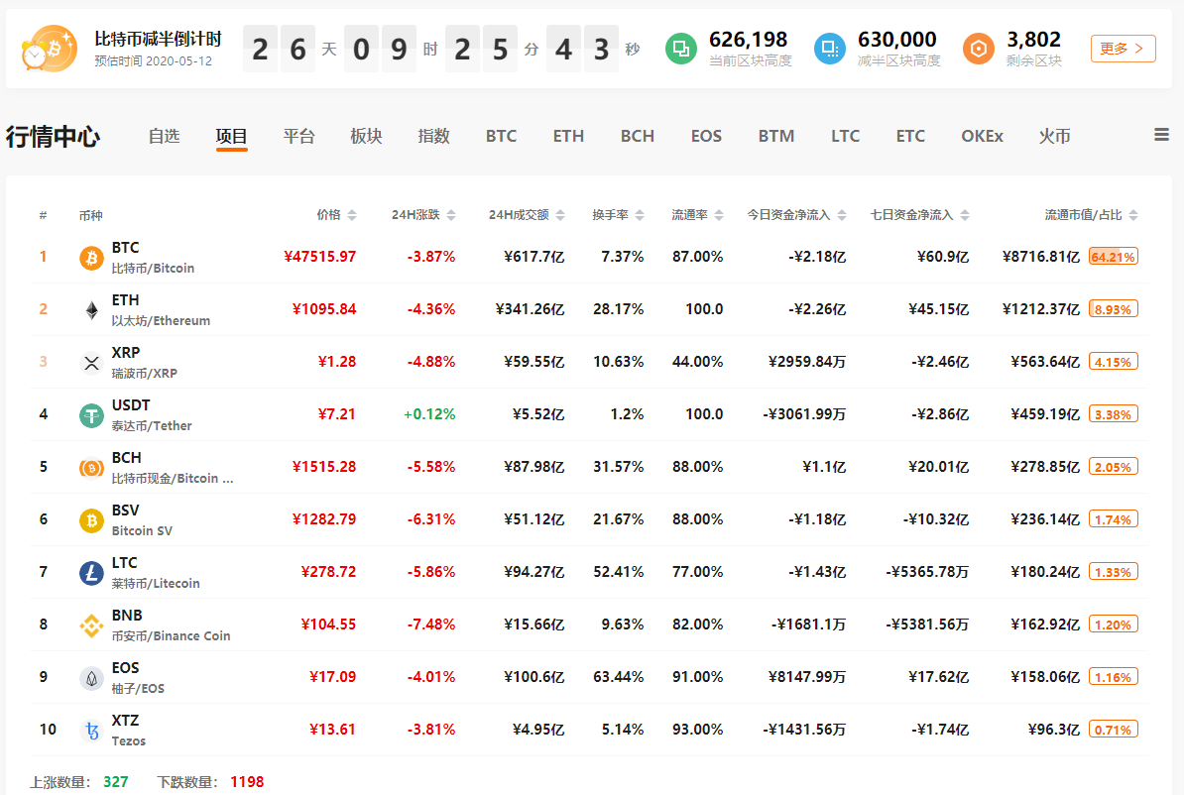Click the green current block height icon
This screenshot has width=1184, height=795.
point(681,50)
